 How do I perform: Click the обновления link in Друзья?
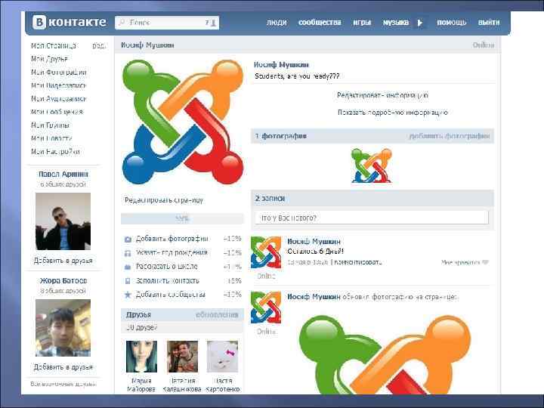pyautogui.click(x=217, y=314)
